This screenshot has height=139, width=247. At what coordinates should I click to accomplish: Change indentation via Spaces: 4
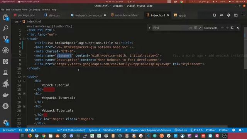tap(94, 130)
